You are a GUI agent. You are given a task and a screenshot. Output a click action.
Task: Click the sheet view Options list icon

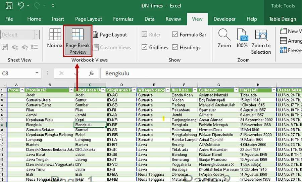coord(35,47)
